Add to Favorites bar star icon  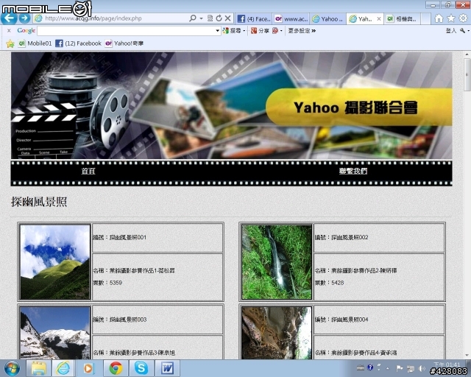pos(10,43)
